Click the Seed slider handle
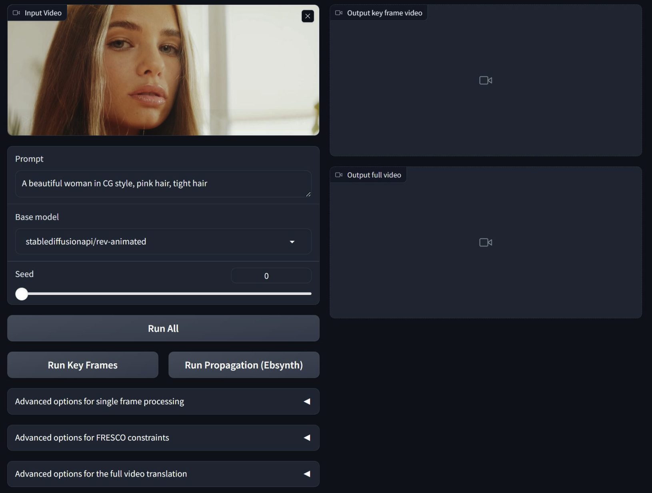Screen dimensions: 652x493 [x=22, y=294]
